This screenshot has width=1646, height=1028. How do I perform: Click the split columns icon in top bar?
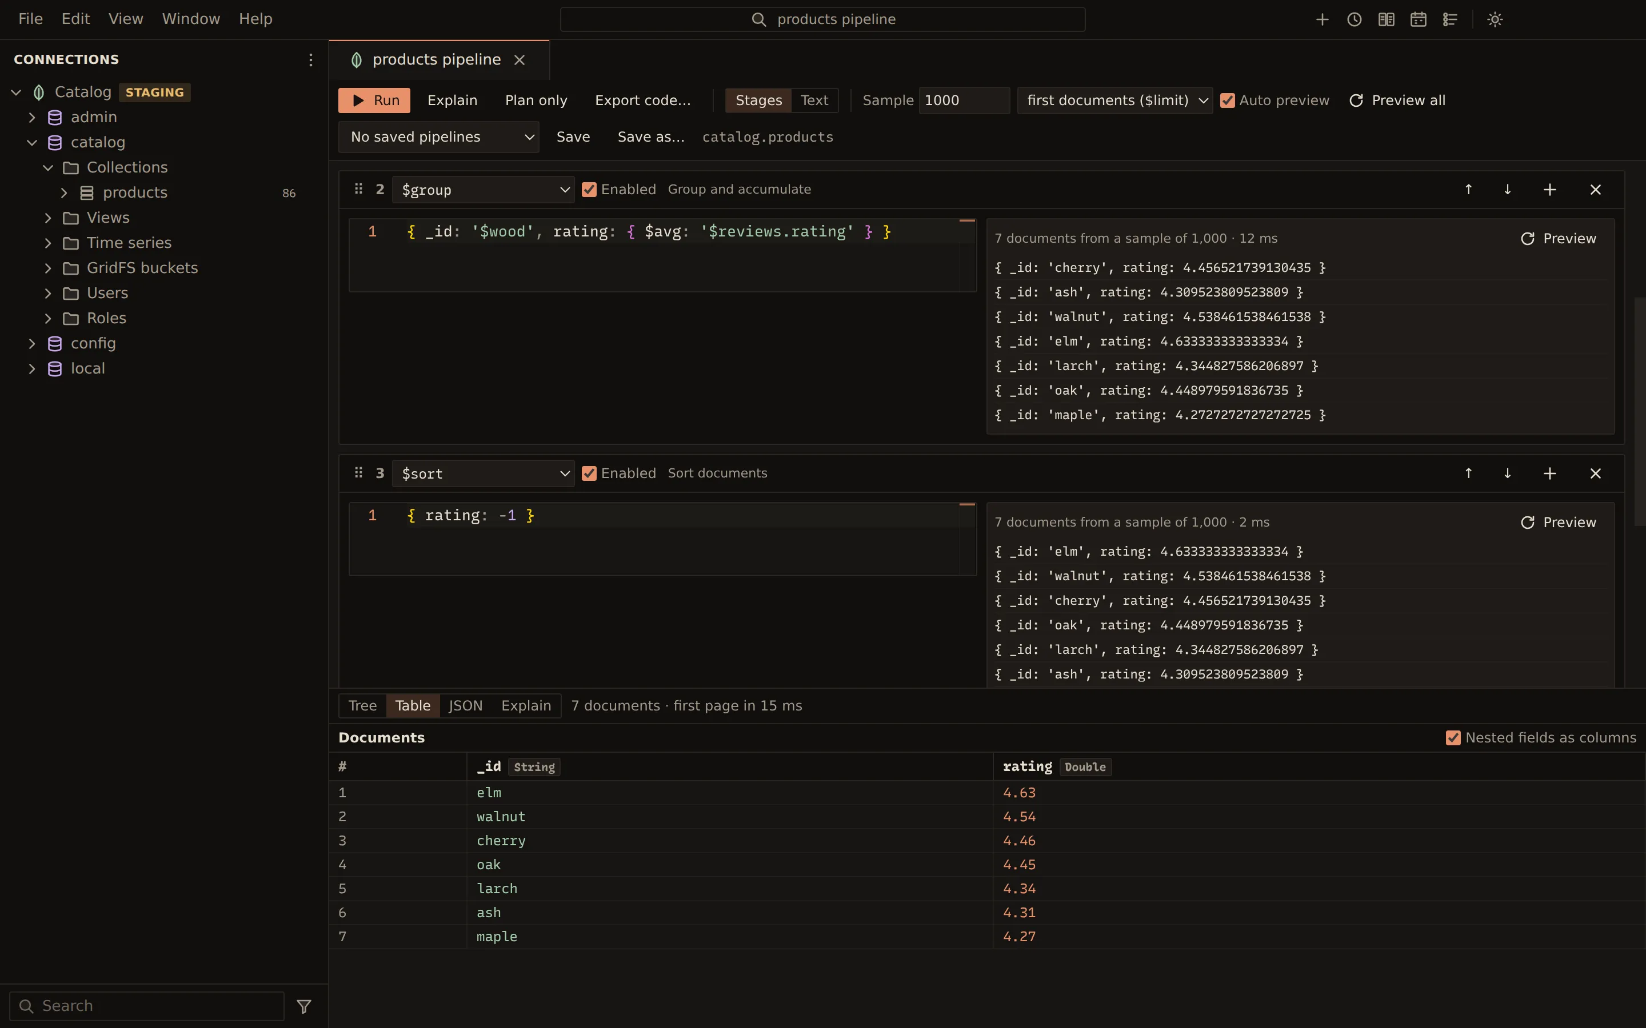(1386, 20)
